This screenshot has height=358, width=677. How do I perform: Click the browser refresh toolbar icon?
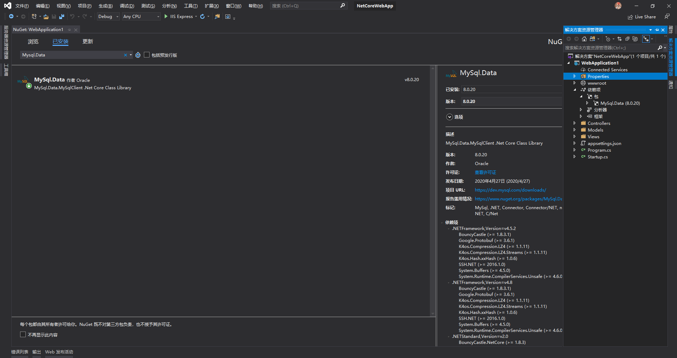click(x=202, y=17)
